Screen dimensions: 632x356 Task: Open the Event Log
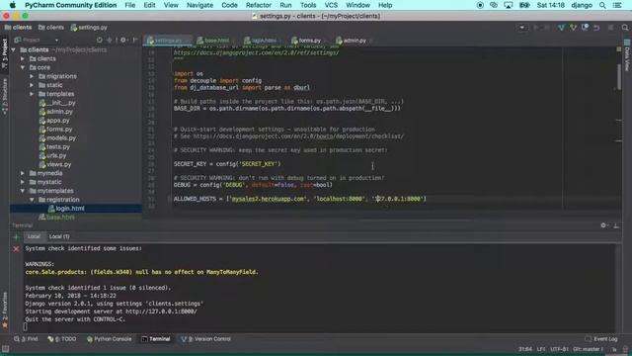tap(601, 339)
